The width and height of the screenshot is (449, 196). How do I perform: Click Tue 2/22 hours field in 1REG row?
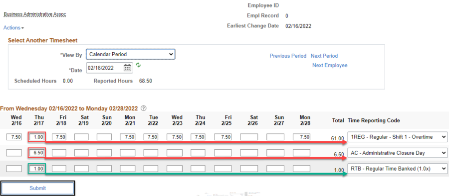[151, 137]
